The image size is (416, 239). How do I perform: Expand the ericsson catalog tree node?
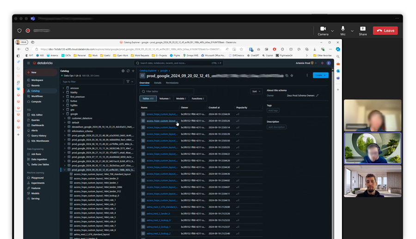[63, 88]
